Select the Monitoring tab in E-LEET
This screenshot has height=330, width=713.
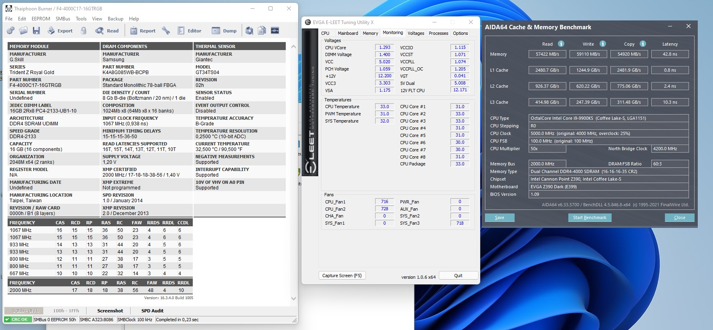[x=393, y=33]
